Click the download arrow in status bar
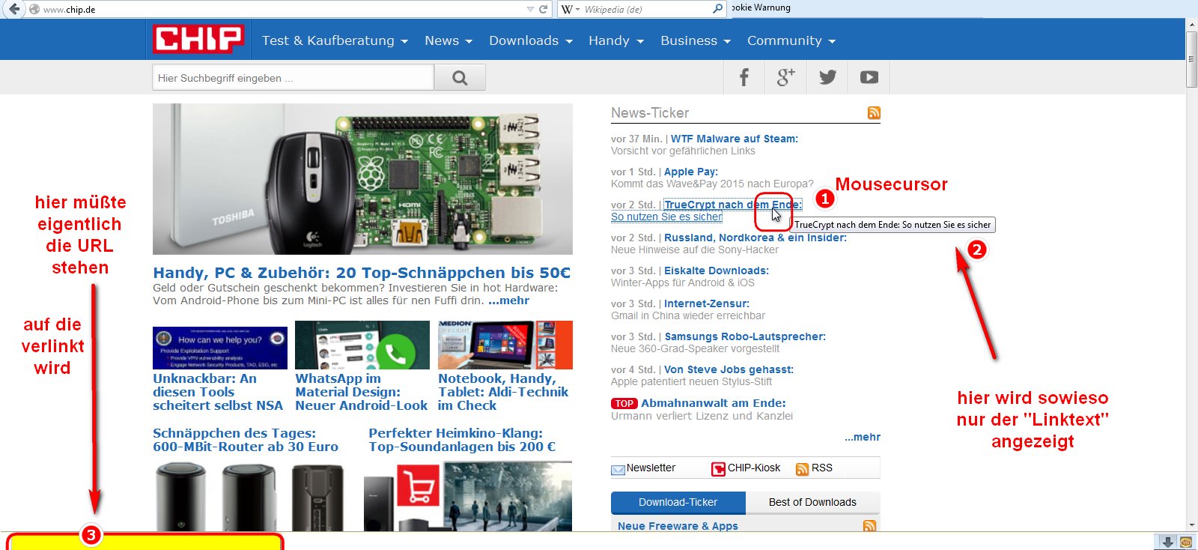This screenshot has height=550, width=1198. click(x=1167, y=542)
